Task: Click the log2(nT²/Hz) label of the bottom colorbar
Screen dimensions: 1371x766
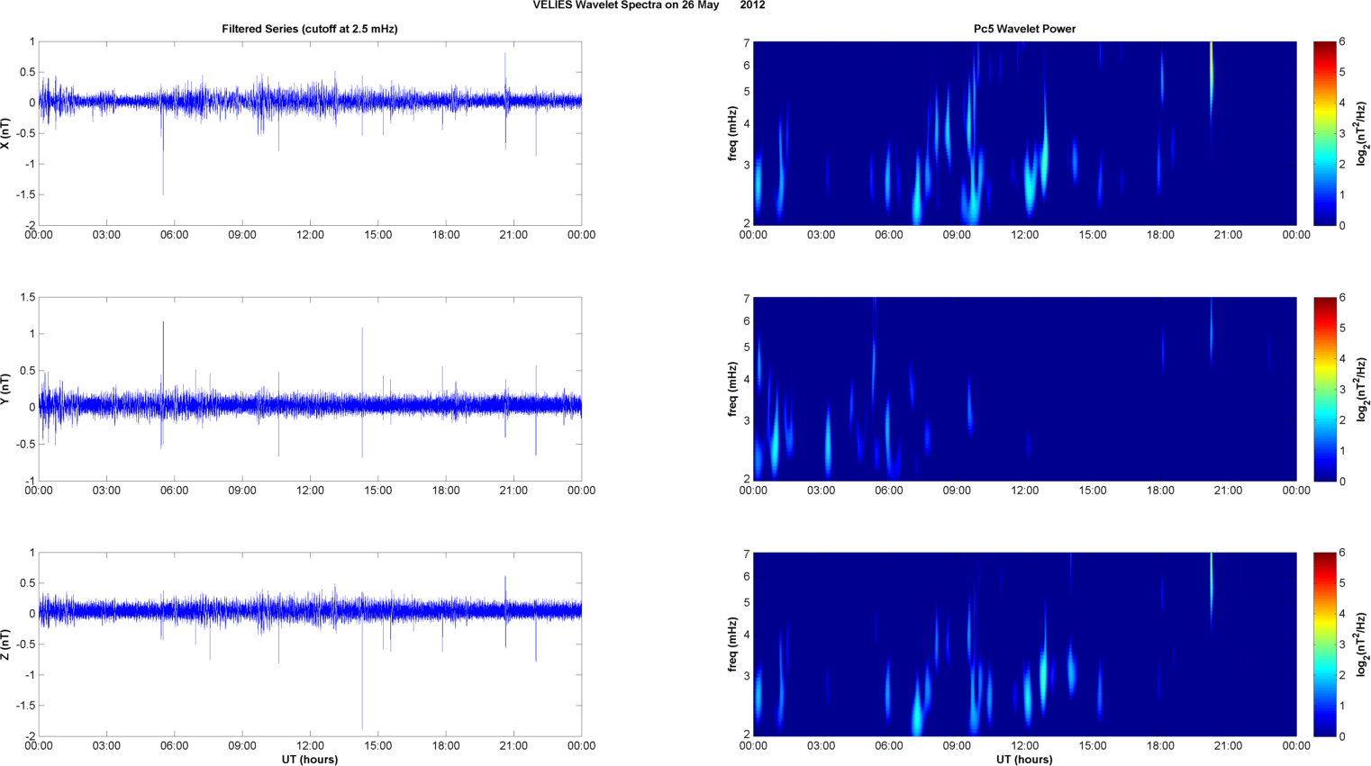Action: coord(1363,644)
